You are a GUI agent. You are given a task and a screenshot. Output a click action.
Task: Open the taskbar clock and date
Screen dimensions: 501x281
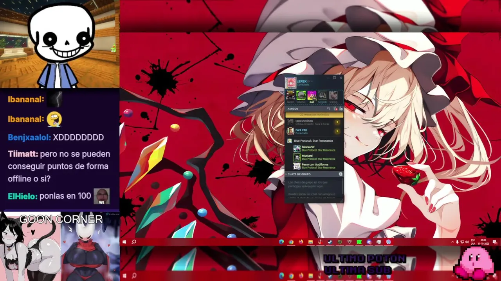click(483, 242)
